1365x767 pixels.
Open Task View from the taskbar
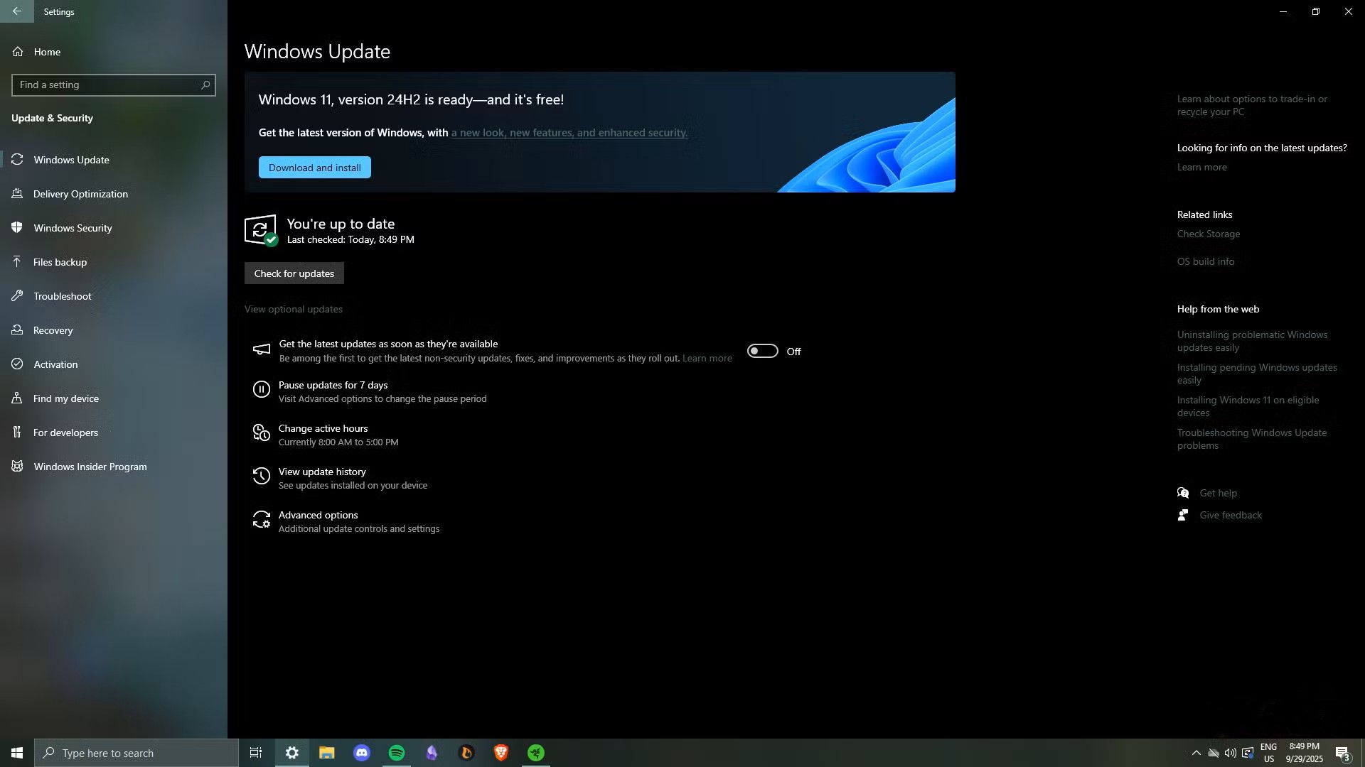pos(255,753)
